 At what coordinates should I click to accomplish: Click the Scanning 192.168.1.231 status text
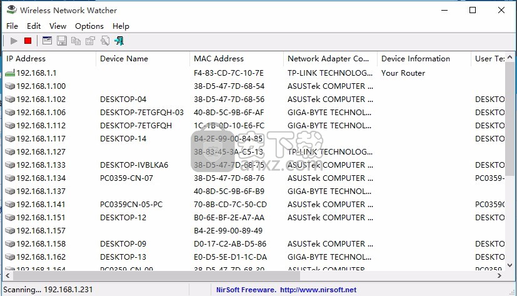pyautogui.click(x=48, y=290)
